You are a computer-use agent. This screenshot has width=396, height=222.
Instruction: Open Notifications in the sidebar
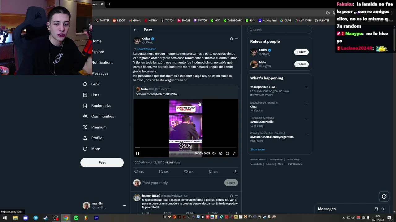tap(102, 63)
